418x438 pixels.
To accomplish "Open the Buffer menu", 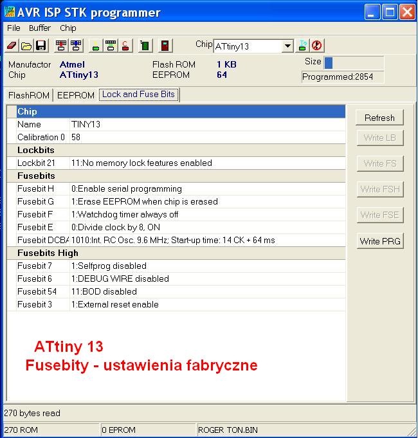I will click(40, 28).
